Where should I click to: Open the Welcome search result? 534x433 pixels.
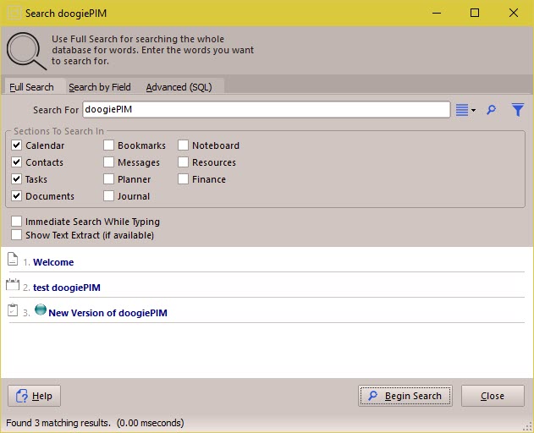pos(53,262)
